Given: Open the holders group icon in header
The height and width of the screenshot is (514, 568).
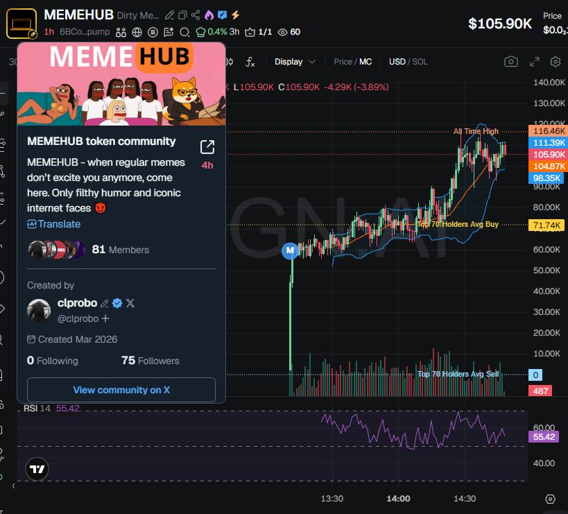Looking at the screenshot, I should click(x=121, y=33).
